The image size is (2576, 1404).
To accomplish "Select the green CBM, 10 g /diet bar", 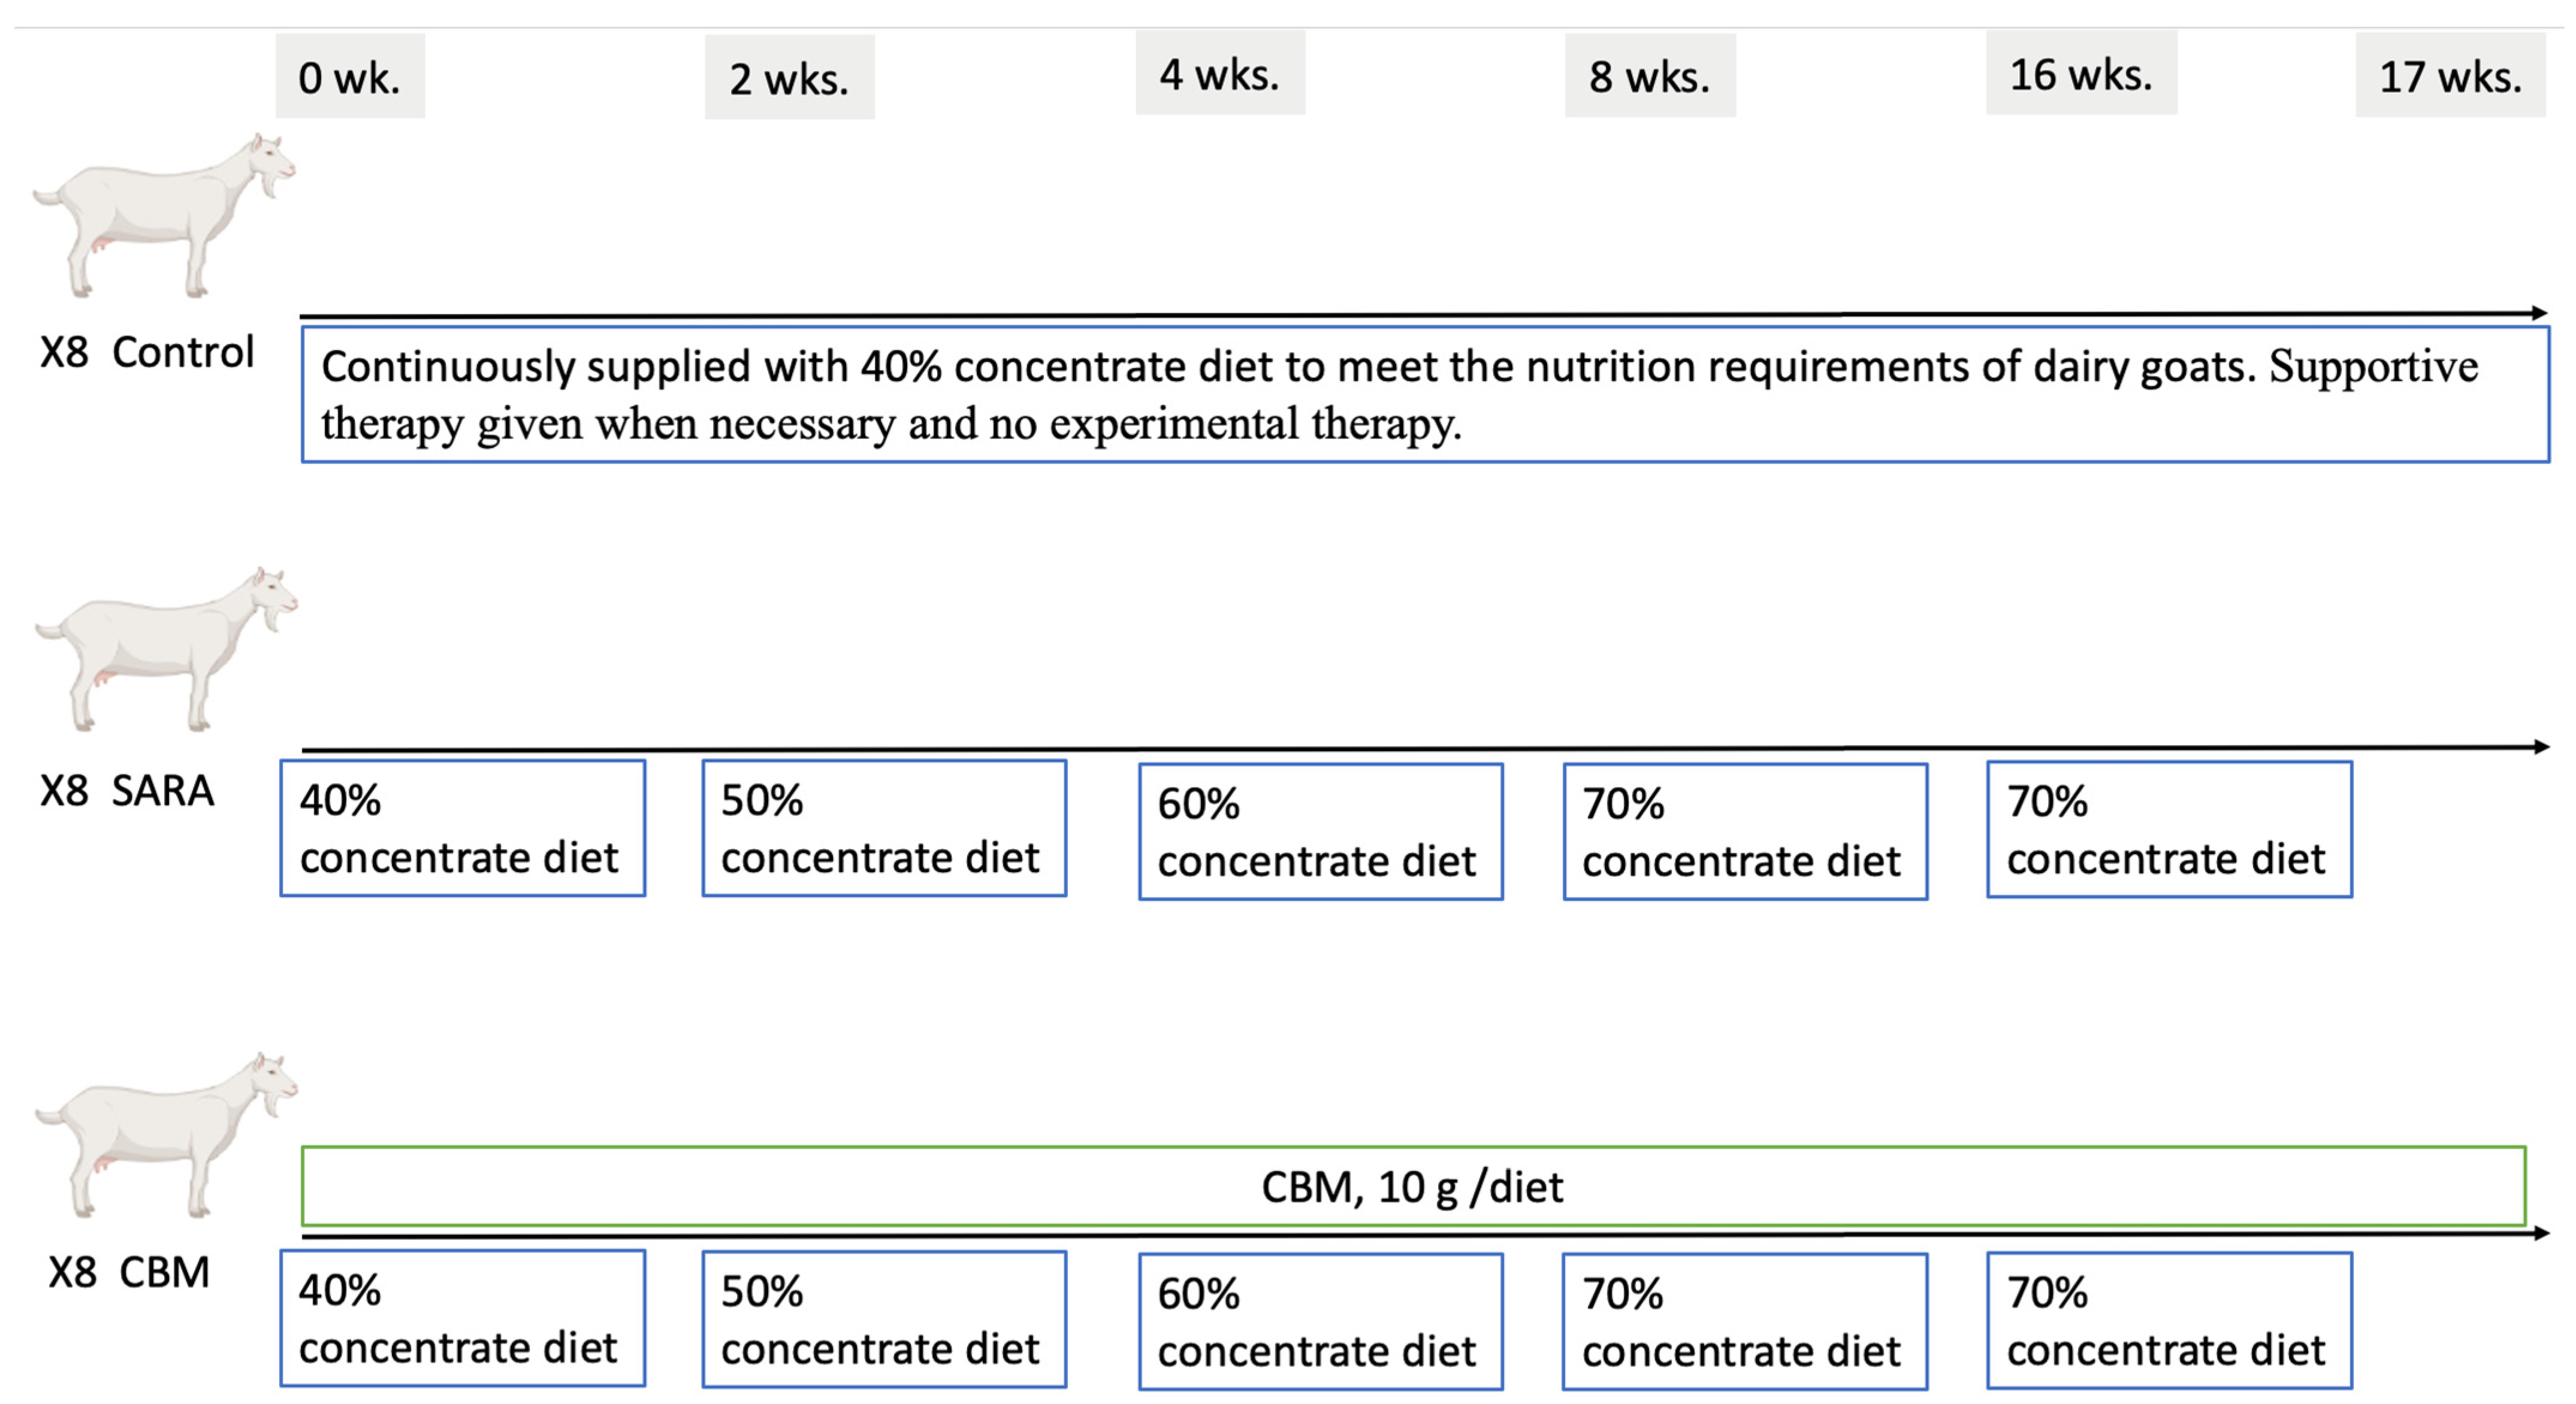I will pyautogui.click(x=1413, y=1186).
